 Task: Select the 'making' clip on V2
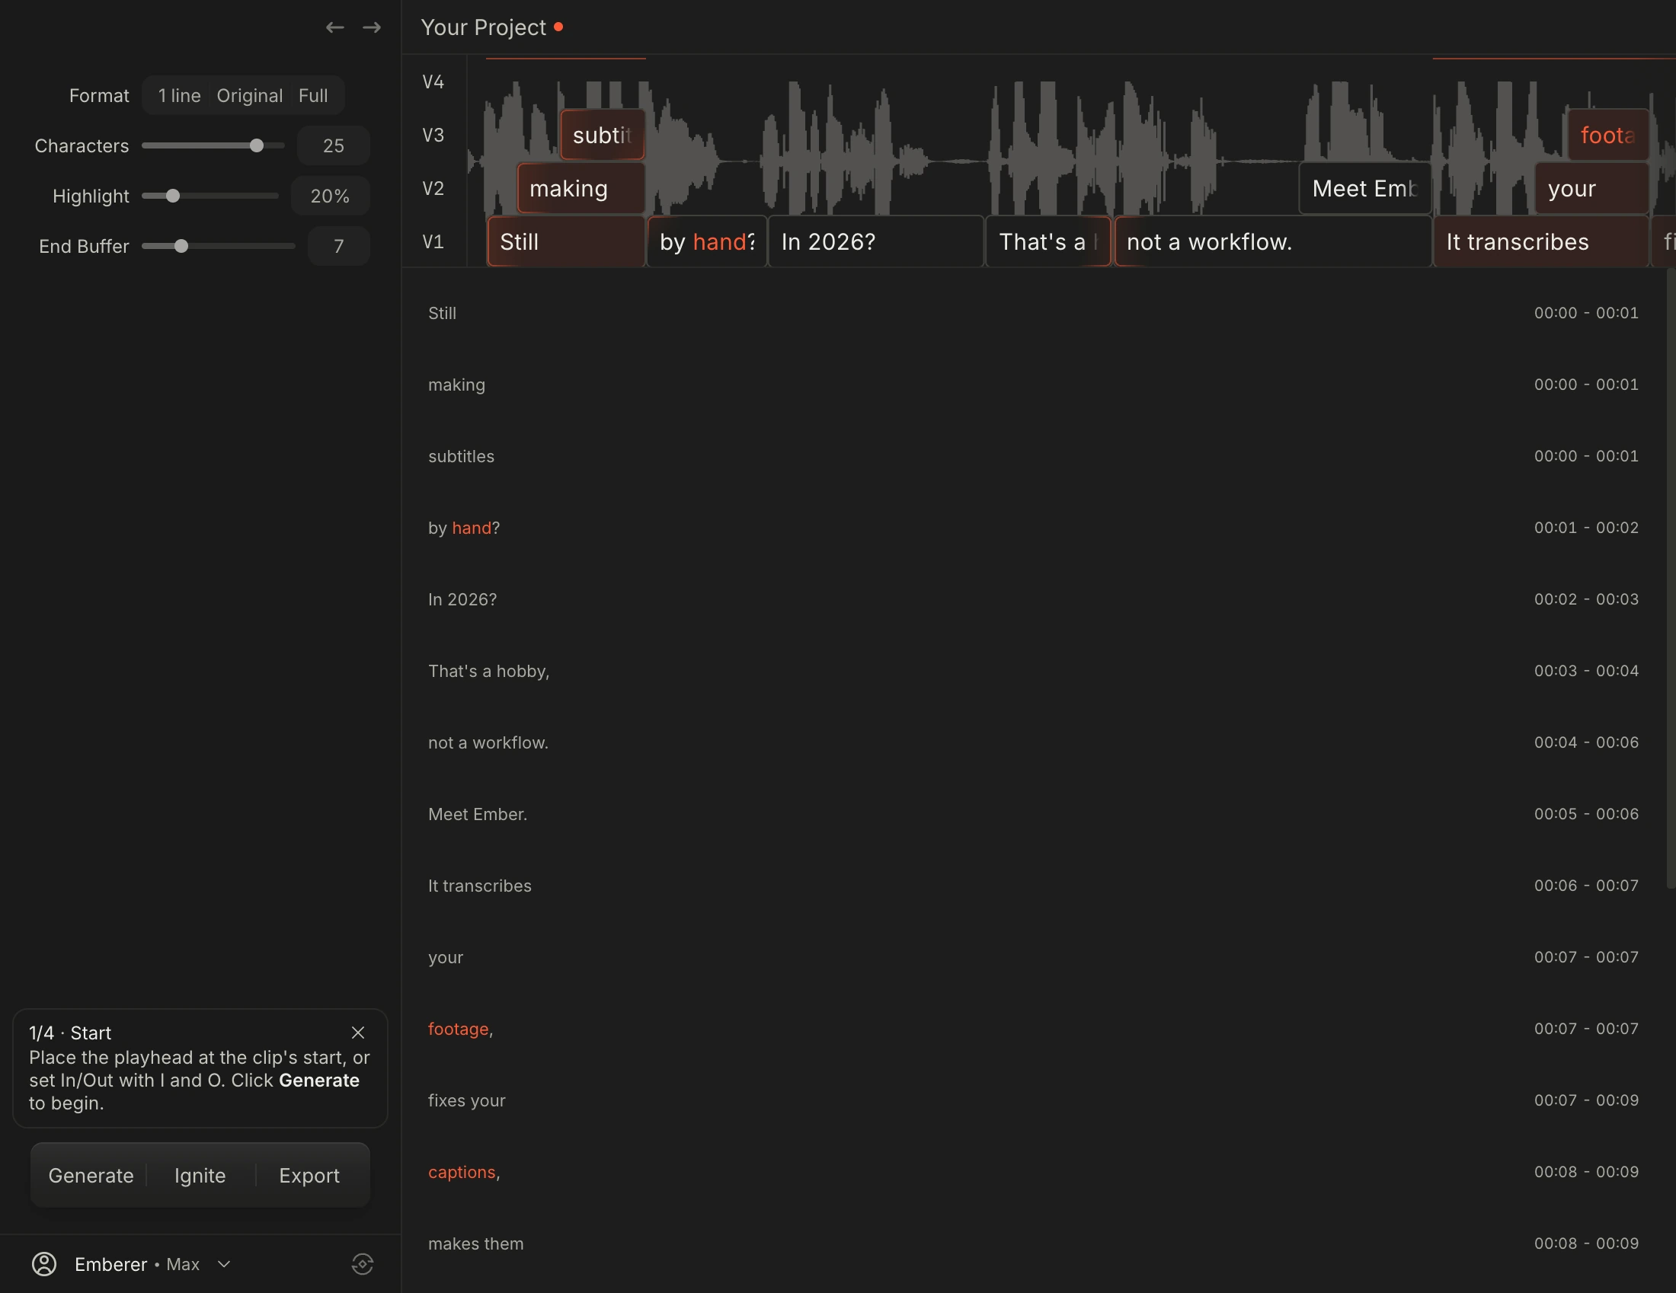(x=581, y=188)
